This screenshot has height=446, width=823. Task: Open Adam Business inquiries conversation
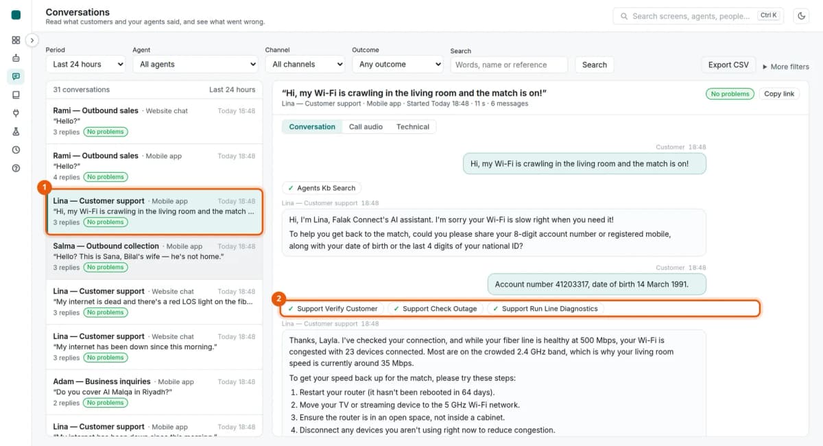point(154,392)
